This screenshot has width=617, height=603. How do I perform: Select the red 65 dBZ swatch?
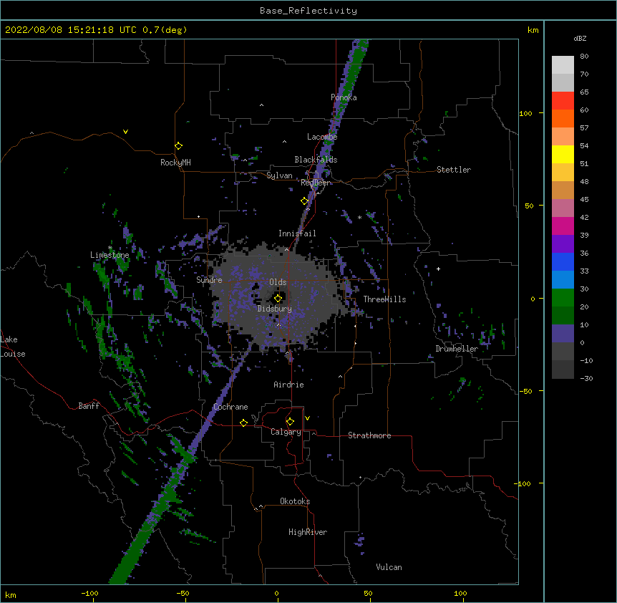click(563, 101)
